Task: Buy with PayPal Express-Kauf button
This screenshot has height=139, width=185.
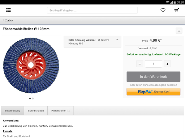Action: tap(154, 92)
